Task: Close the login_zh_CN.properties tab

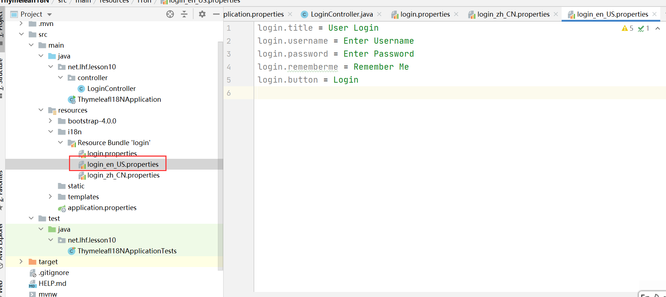Action: click(556, 14)
